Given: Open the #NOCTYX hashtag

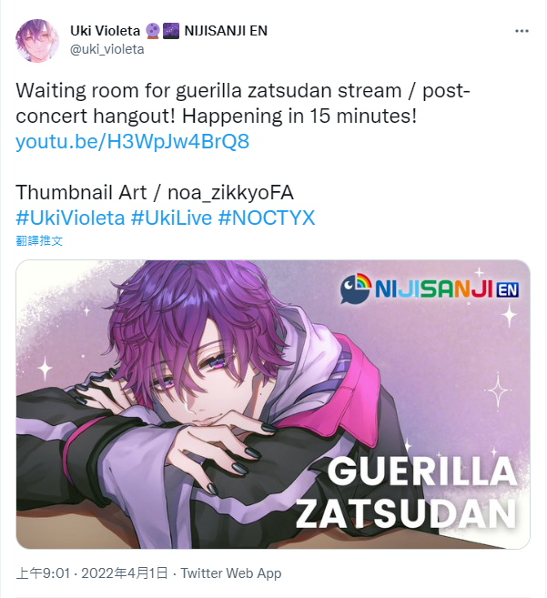Looking at the screenshot, I should tap(267, 218).
